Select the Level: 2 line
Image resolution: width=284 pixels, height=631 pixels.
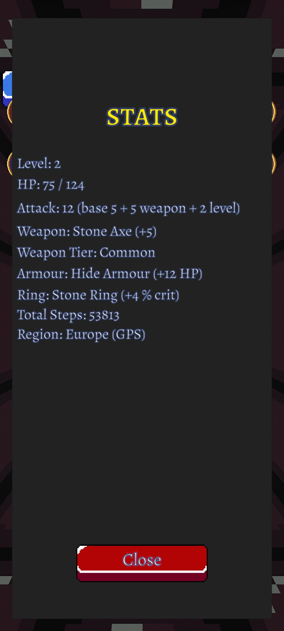point(39,164)
